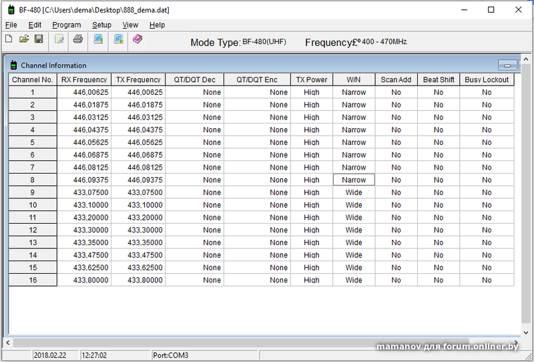Click Scan Add cell for channel 16
Viewport: 534px width, 362px height.
coord(396,281)
